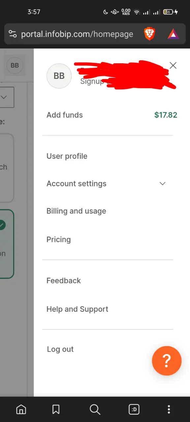Image resolution: width=190 pixels, height=422 pixels.
Task: Tap the 3:57 clock in status bar
Action: pos(34,12)
